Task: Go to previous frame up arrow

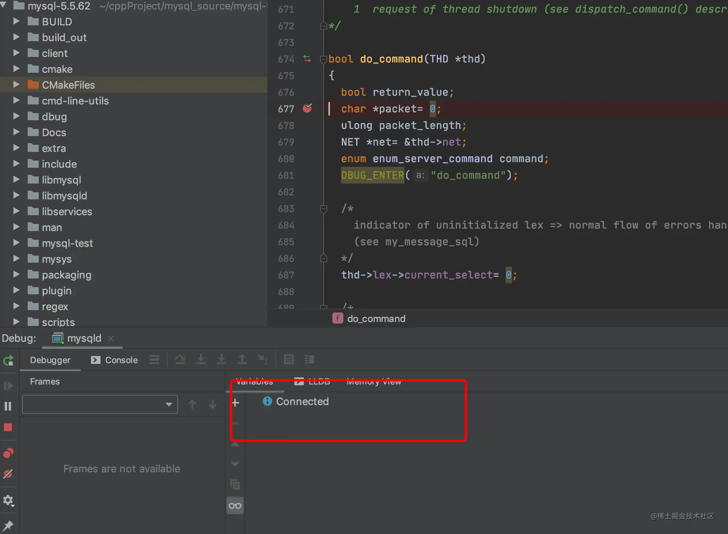Action: (x=192, y=404)
